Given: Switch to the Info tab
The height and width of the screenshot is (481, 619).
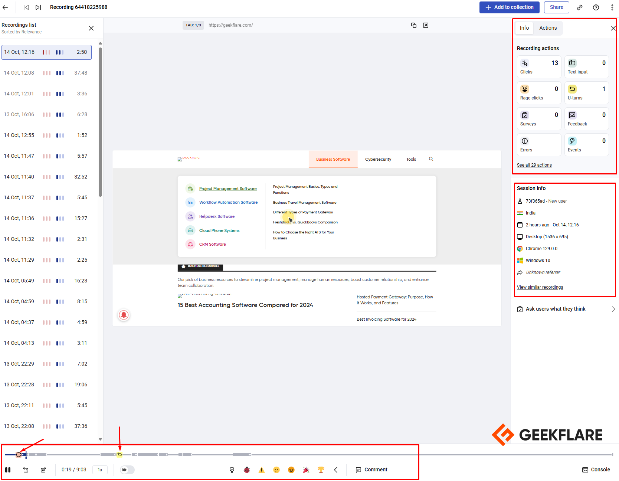Looking at the screenshot, I should point(524,28).
